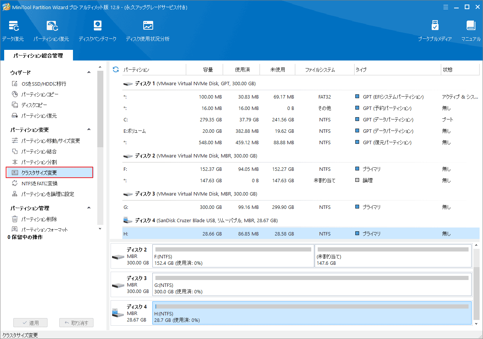
Task: Click the 取り消す button
Action: tap(76, 323)
